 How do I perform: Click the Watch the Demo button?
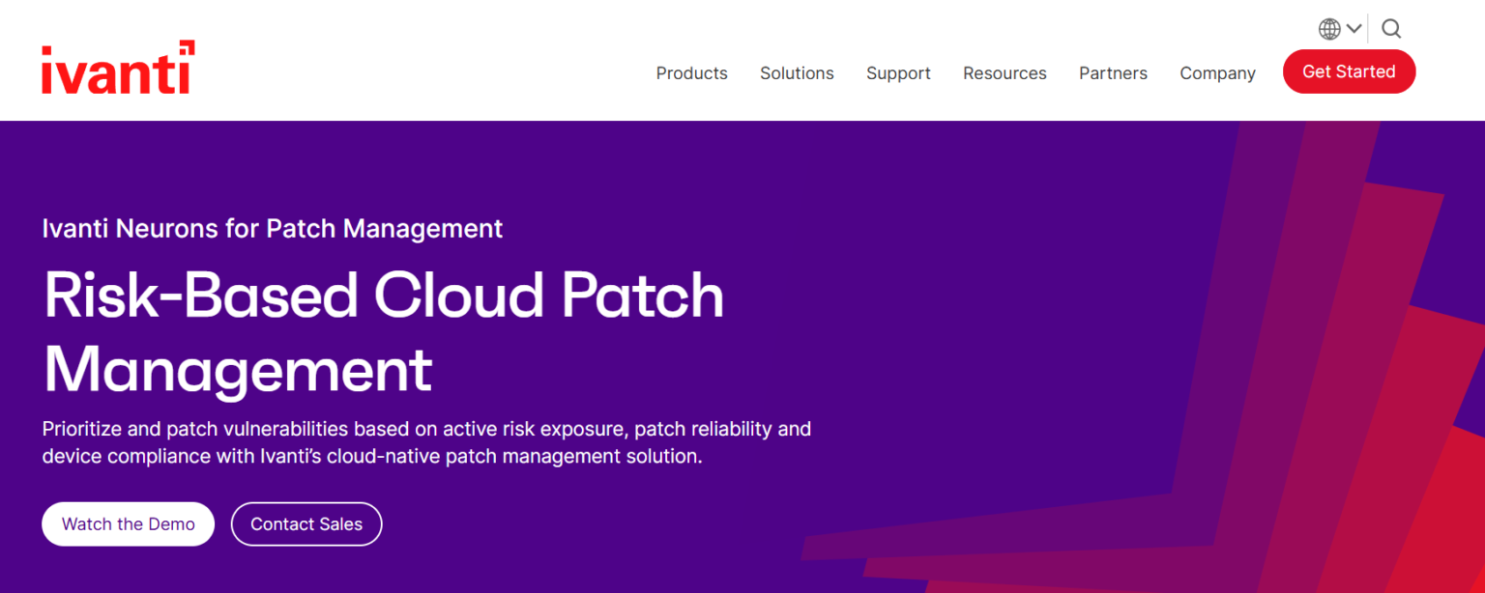[128, 523]
